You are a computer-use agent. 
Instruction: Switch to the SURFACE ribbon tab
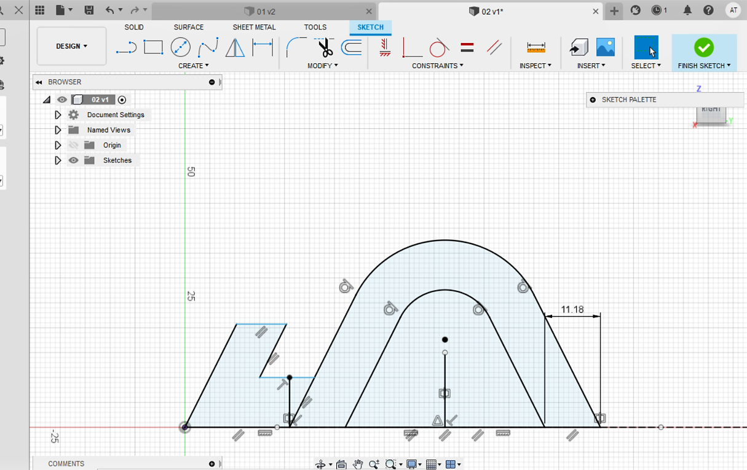(189, 27)
